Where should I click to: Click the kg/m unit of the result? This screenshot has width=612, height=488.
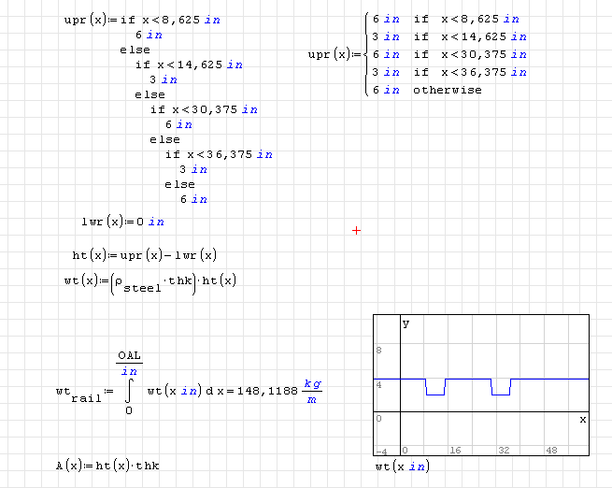click(313, 391)
